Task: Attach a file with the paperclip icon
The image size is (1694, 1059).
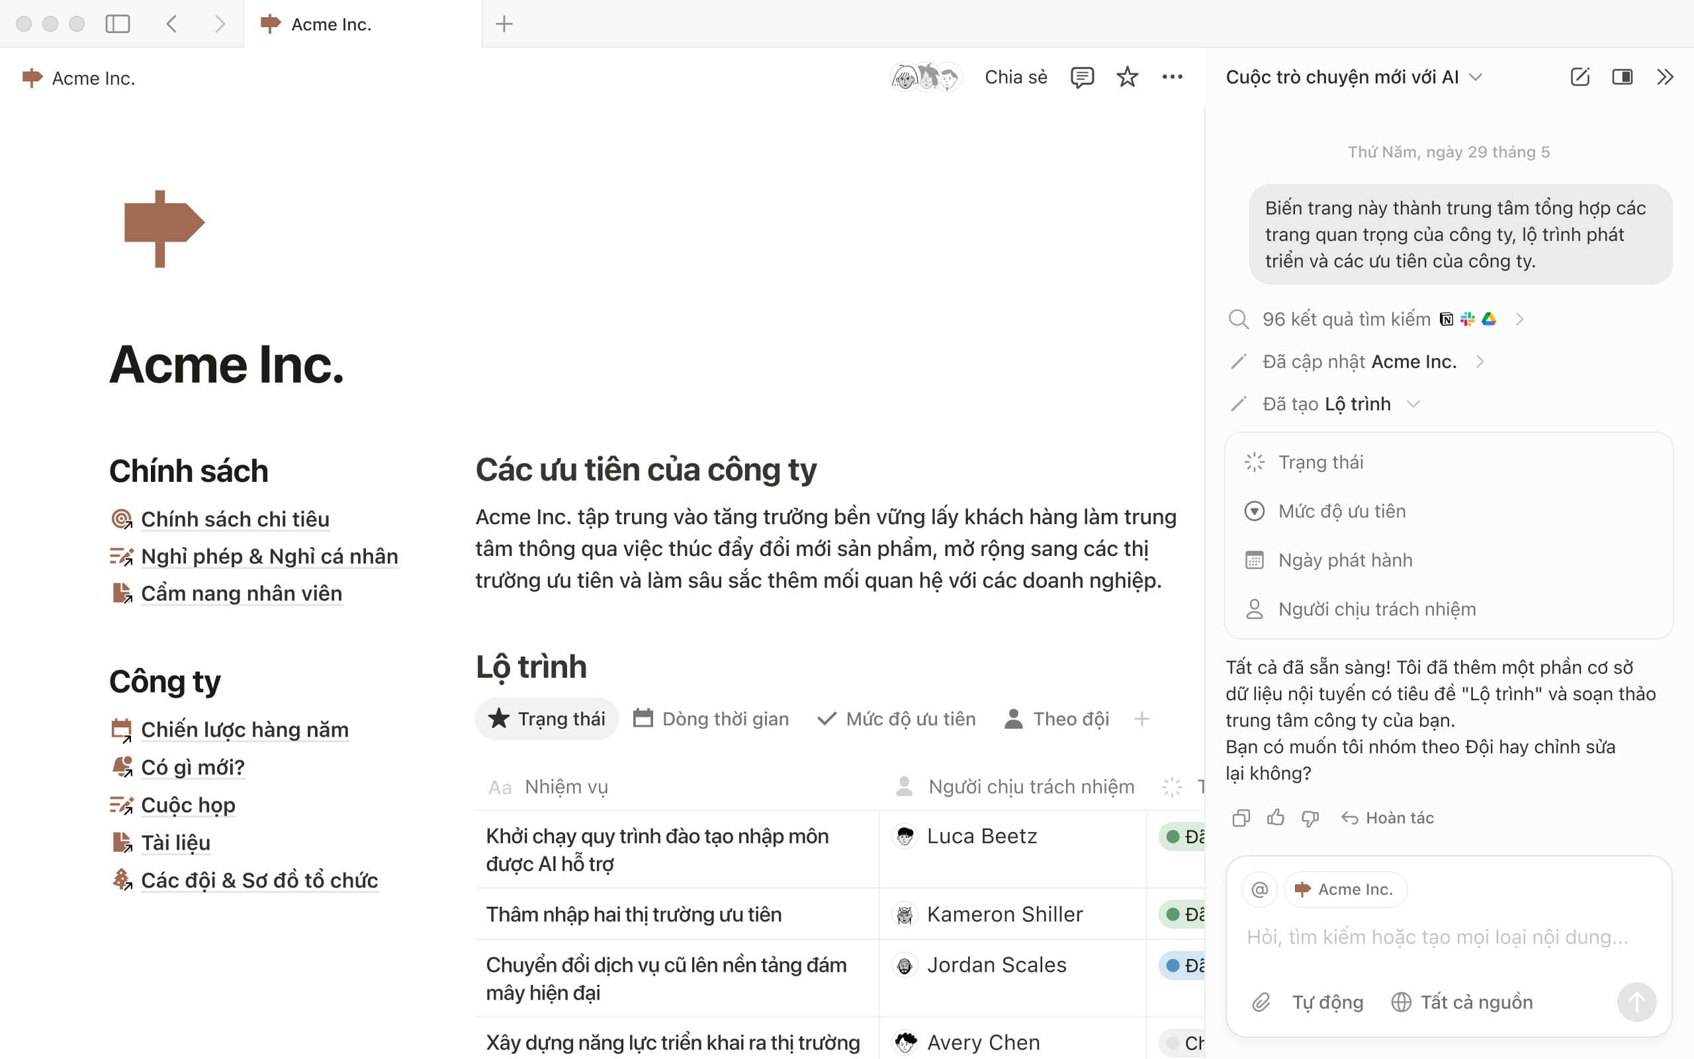Action: 1261,1002
